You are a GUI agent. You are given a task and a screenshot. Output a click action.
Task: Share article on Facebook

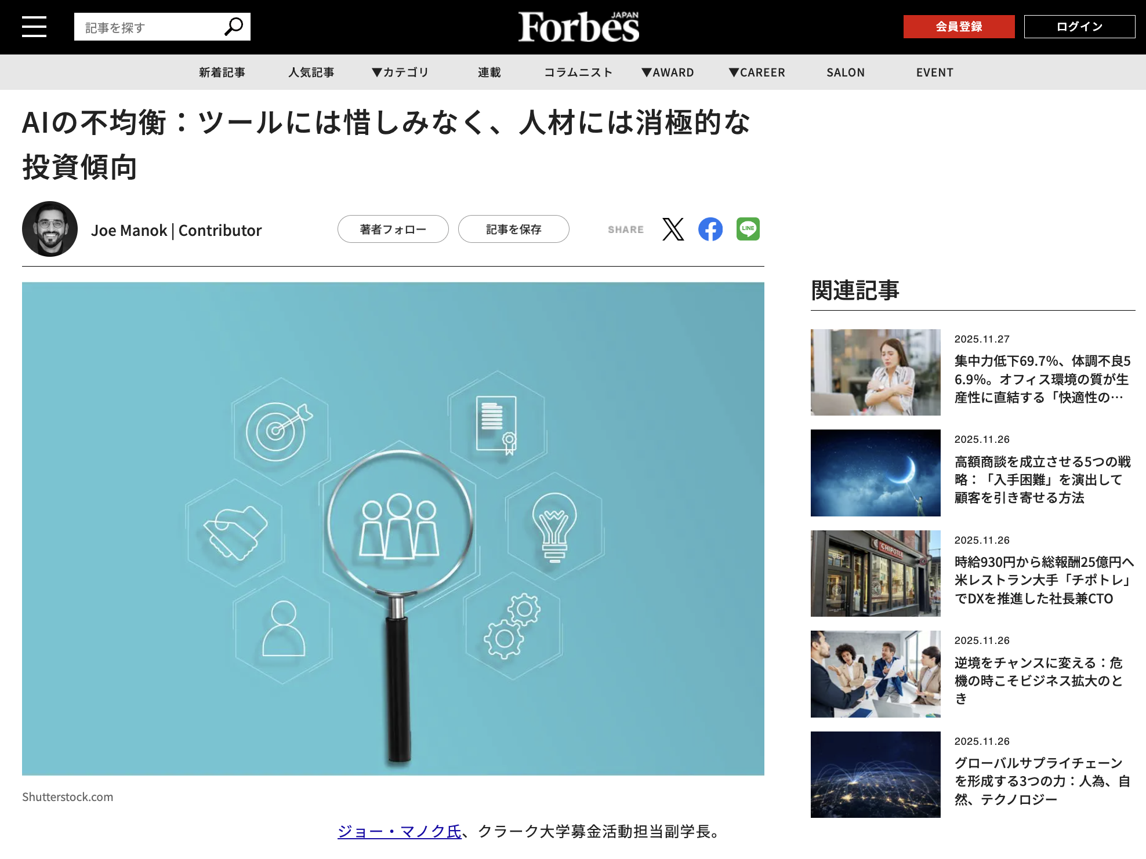coord(710,230)
